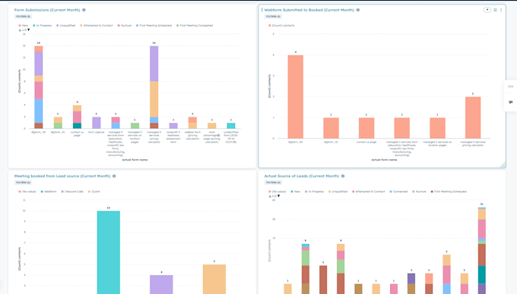Viewport: 517px width, 294px height.
Task: Toggle First Meeting Scheduled in Form Submissions legend
Action: click(154, 25)
